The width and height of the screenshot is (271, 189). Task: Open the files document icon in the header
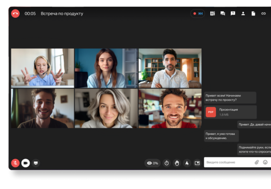[x=253, y=14]
